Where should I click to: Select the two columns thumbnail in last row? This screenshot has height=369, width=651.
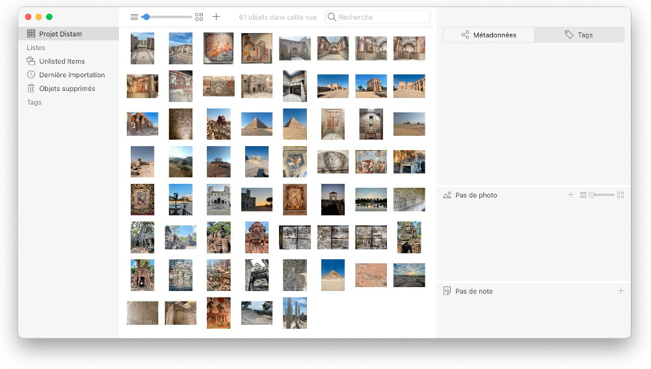[x=295, y=312]
